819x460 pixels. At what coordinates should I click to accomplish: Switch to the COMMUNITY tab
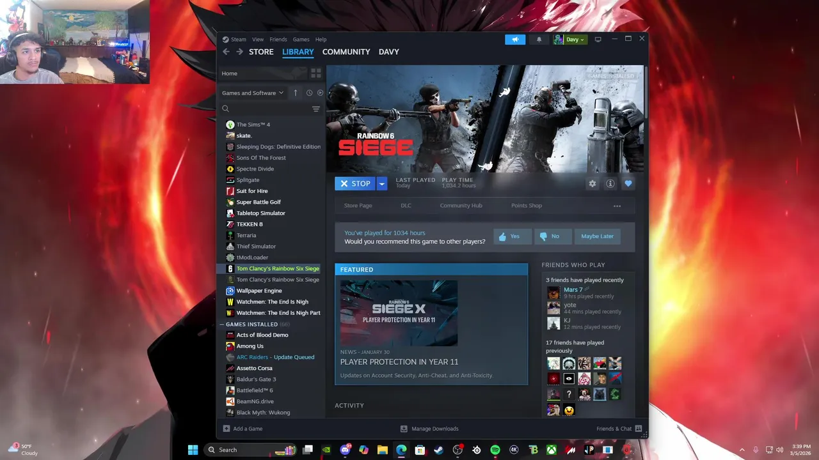346,52
